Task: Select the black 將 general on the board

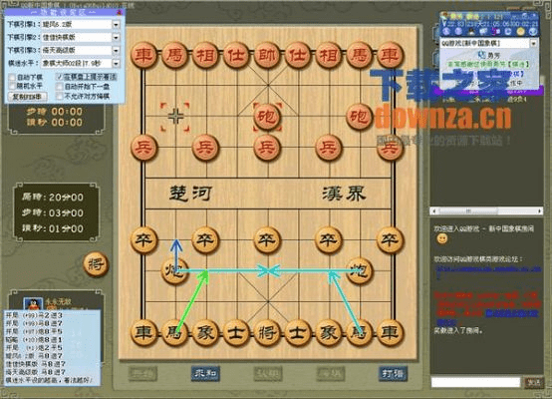Action: (x=267, y=332)
